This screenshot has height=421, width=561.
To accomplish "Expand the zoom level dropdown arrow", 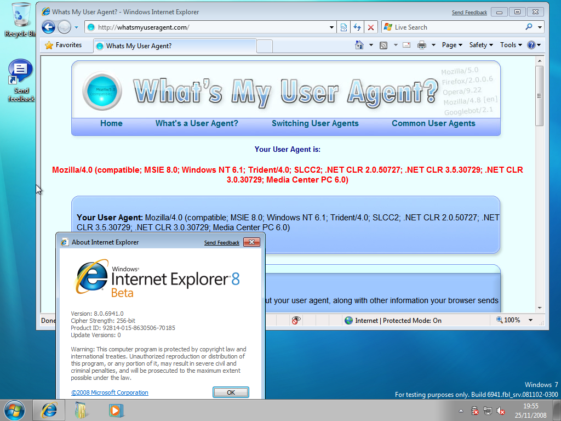I will pyautogui.click(x=530, y=320).
